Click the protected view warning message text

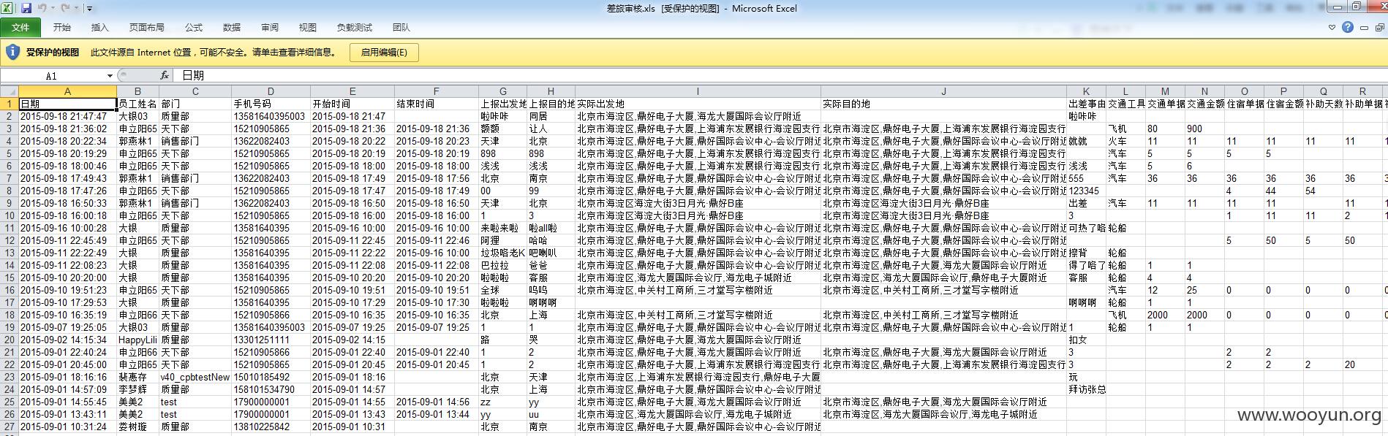214,52
